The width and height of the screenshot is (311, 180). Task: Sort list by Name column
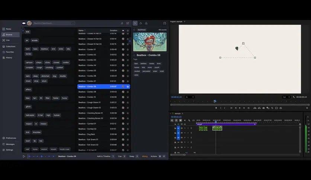point(81,30)
